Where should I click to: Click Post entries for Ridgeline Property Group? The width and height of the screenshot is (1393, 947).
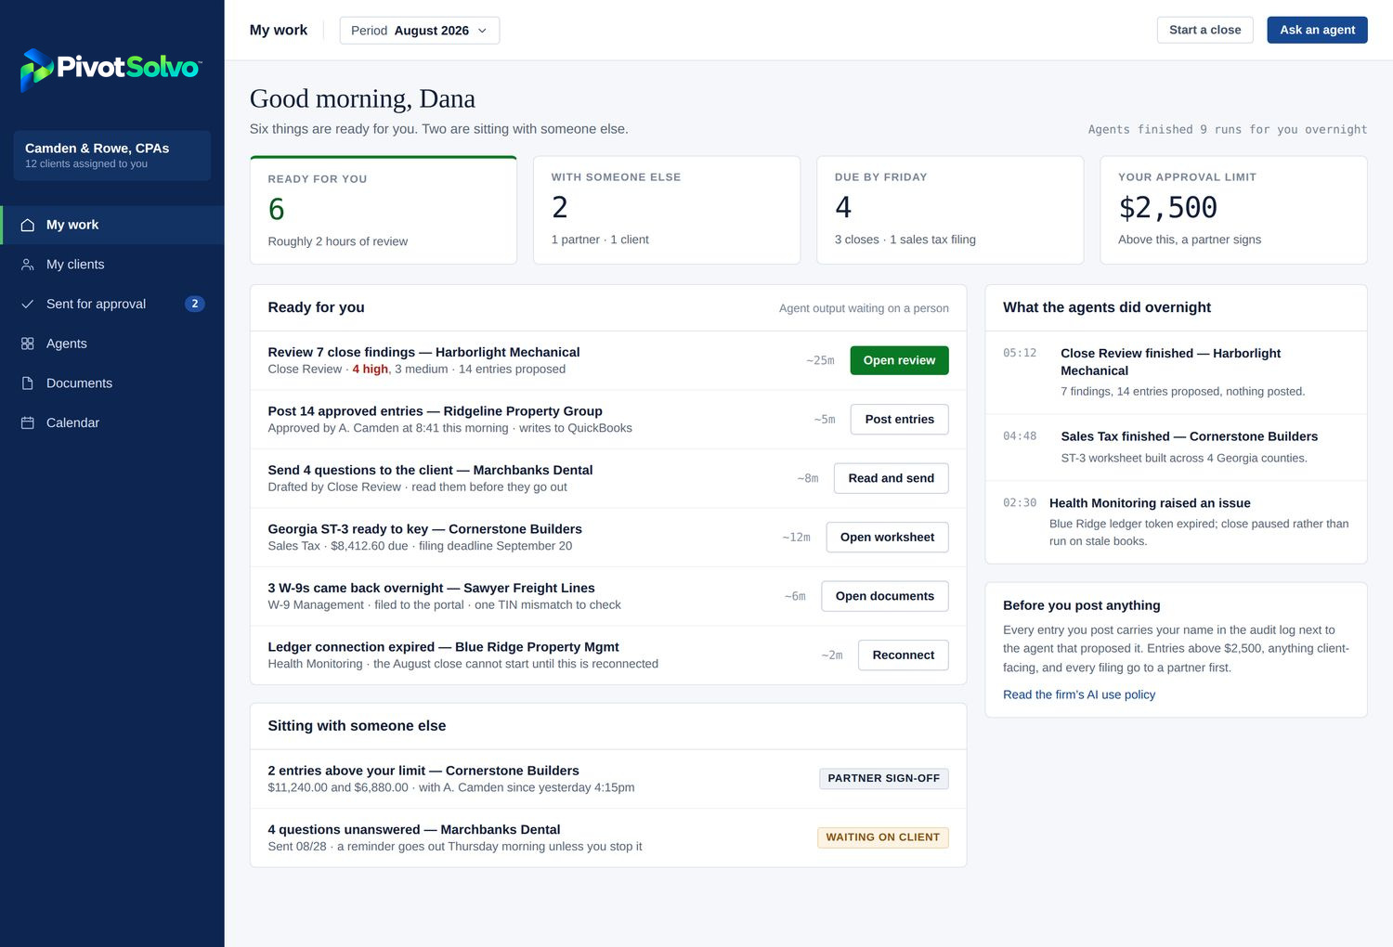point(900,420)
